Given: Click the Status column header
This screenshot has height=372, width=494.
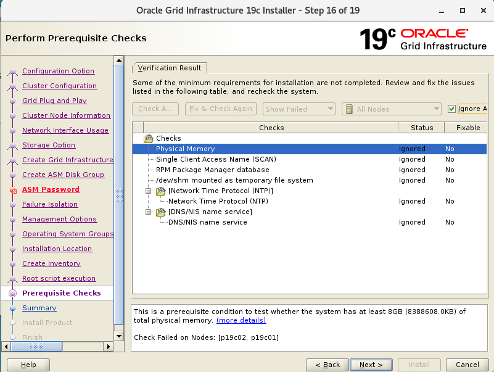Looking at the screenshot, I should pyautogui.click(x=422, y=128).
